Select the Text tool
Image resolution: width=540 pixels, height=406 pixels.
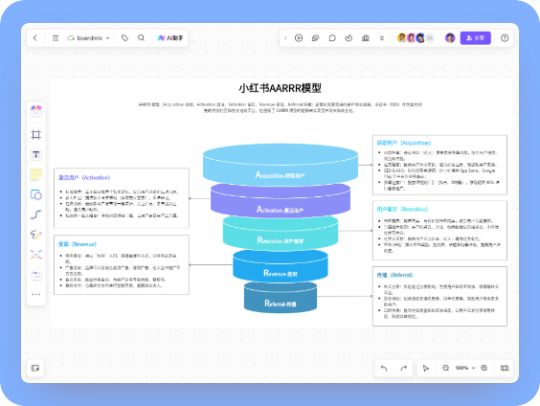point(35,154)
